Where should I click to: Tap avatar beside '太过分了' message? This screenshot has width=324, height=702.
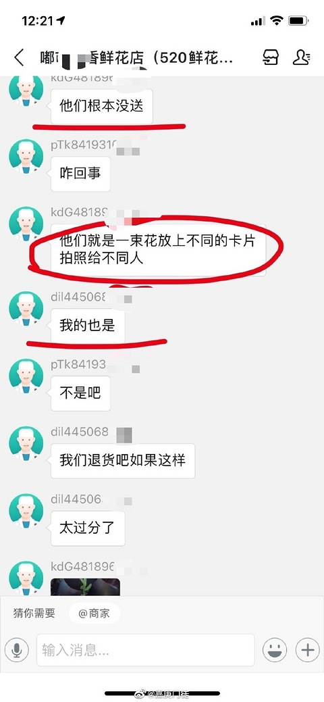(26, 511)
